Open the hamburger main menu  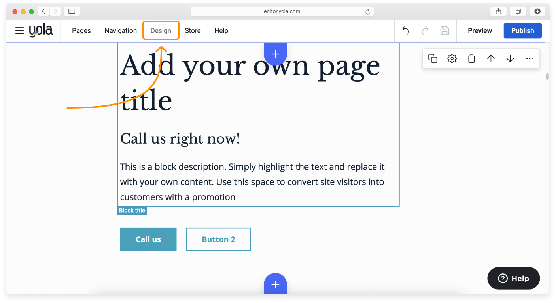pos(19,31)
